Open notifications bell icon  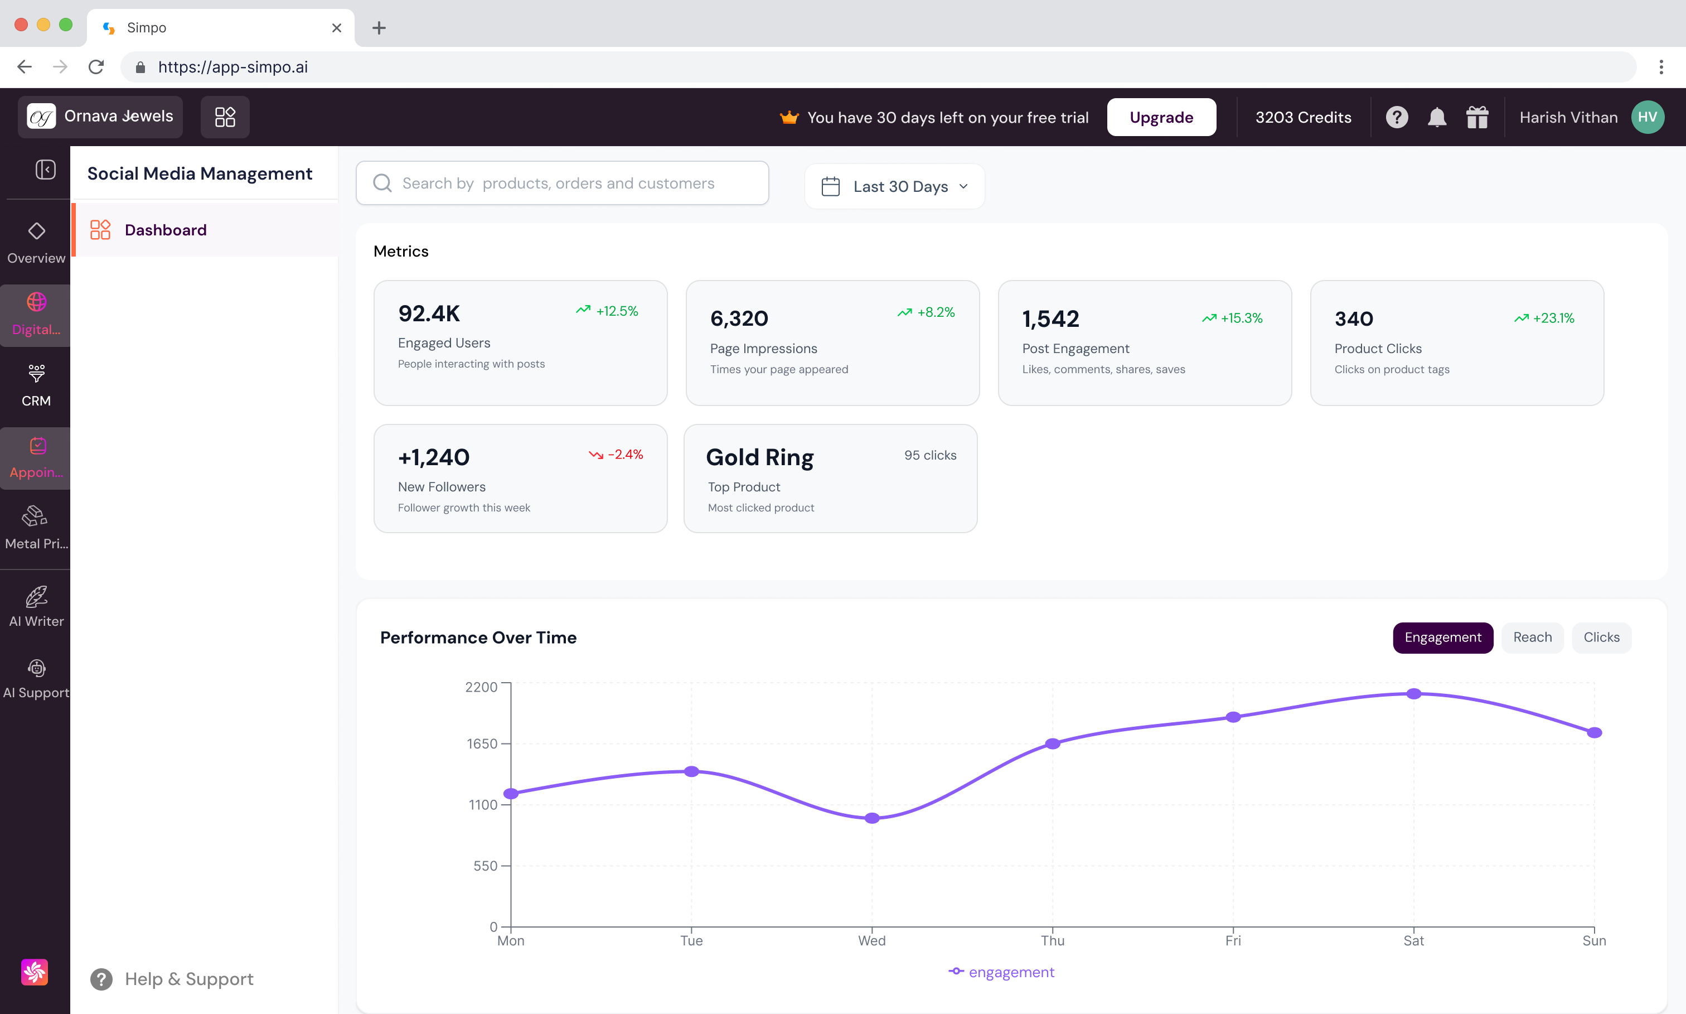1437,118
